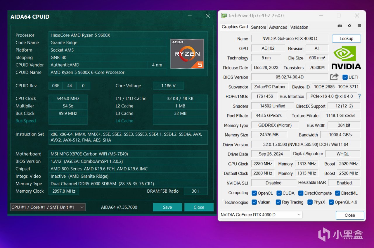Toggle the UEFI checkbox
Screen dimensions: 374x248
(x=345, y=77)
